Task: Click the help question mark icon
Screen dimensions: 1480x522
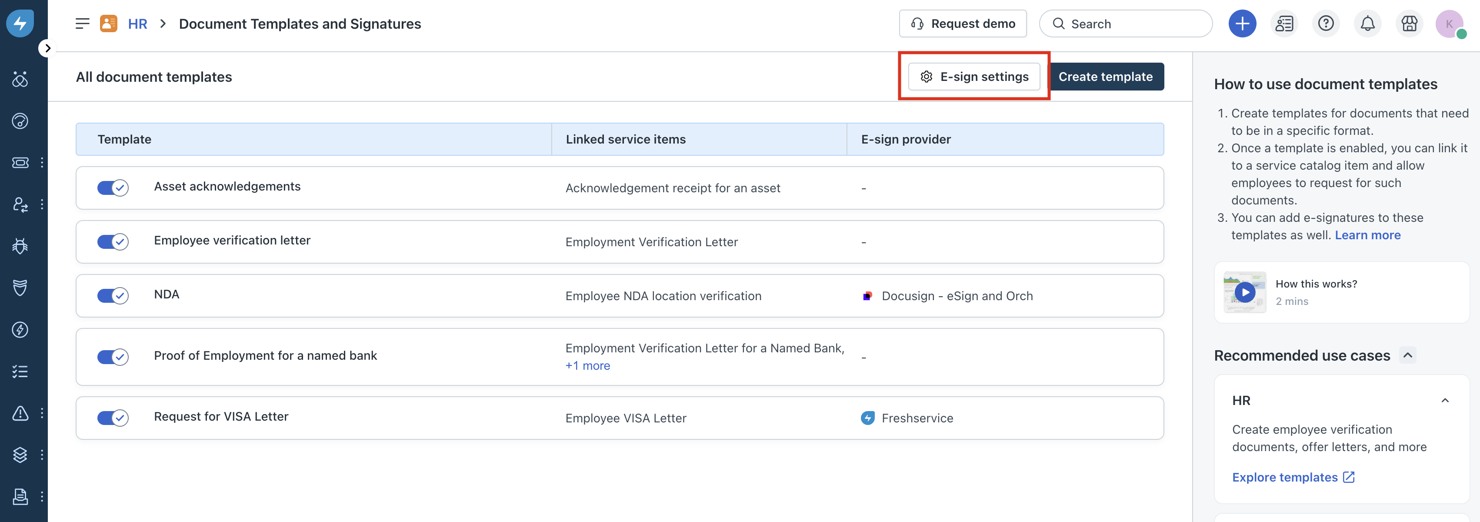Action: pyautogui.click(x=1326, y=23)
